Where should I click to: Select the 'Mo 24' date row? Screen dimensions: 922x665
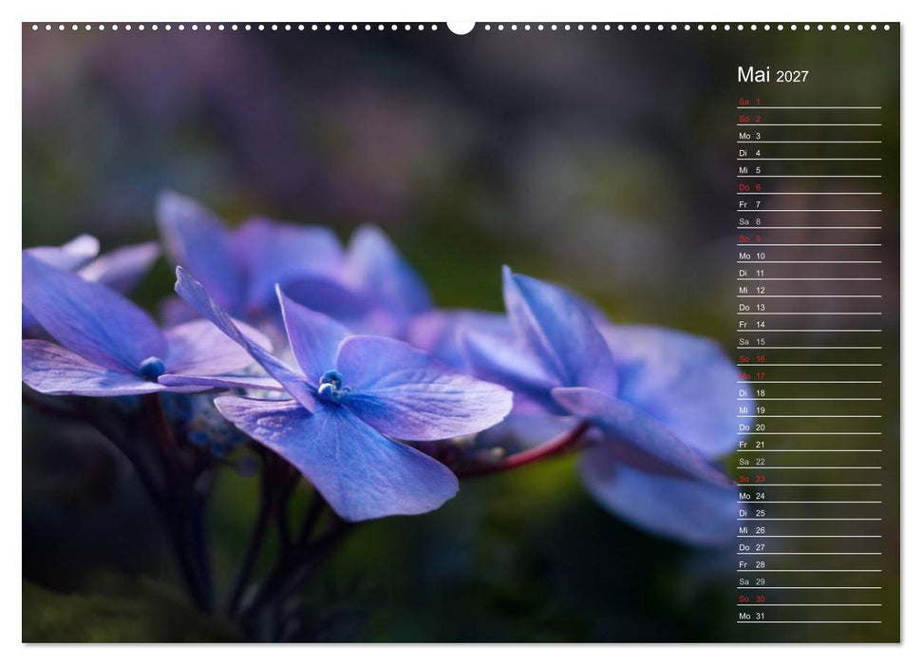(x=809, y=496)
